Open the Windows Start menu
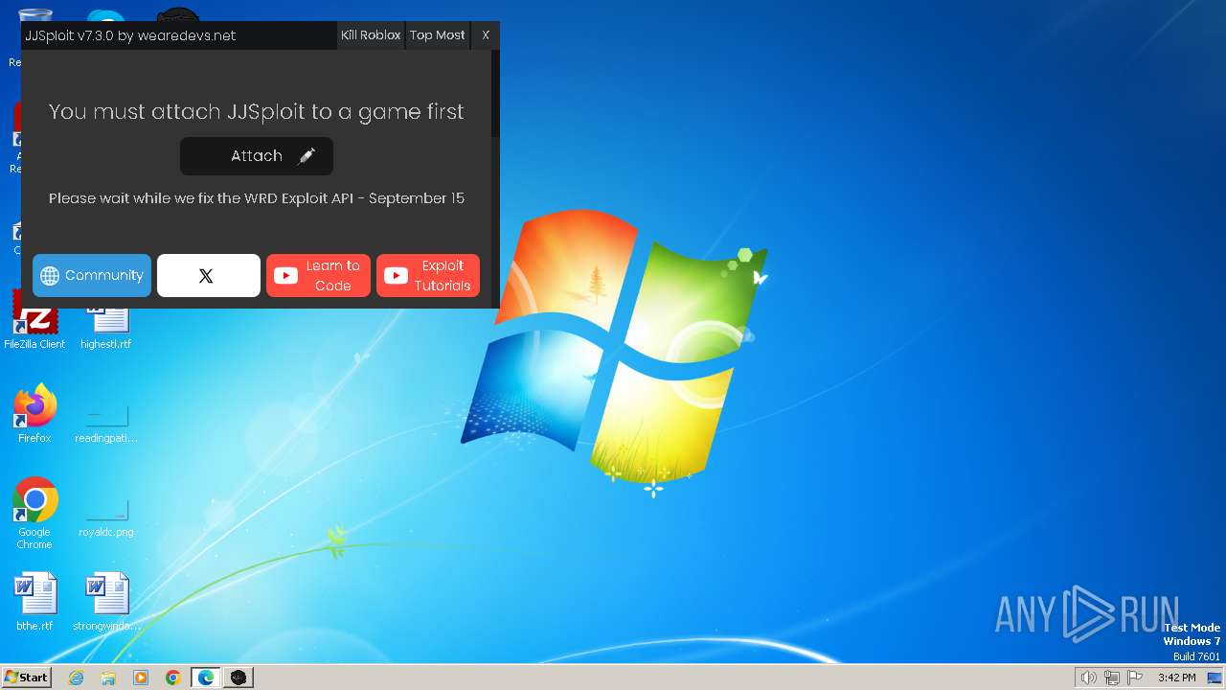1226x690 pixels. coord(27,678)
